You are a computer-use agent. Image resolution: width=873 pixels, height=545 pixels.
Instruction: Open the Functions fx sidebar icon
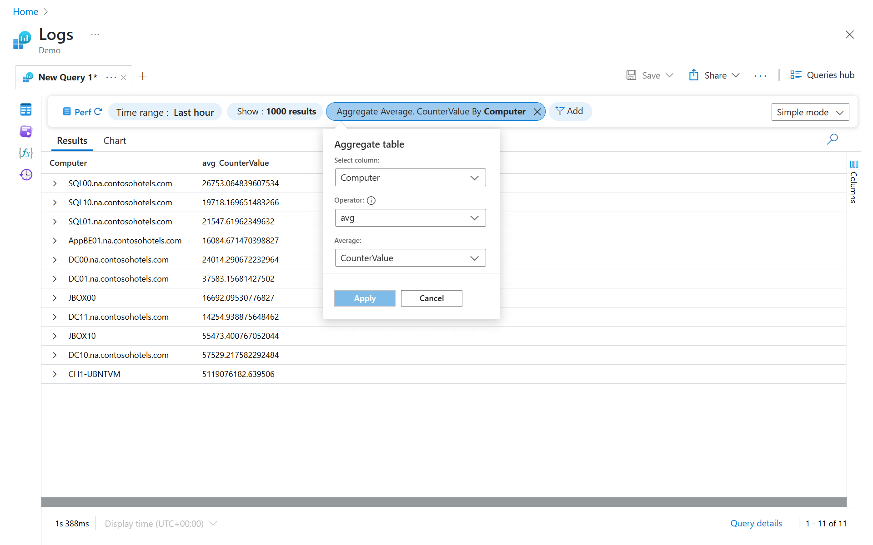(x=26, y=153)
